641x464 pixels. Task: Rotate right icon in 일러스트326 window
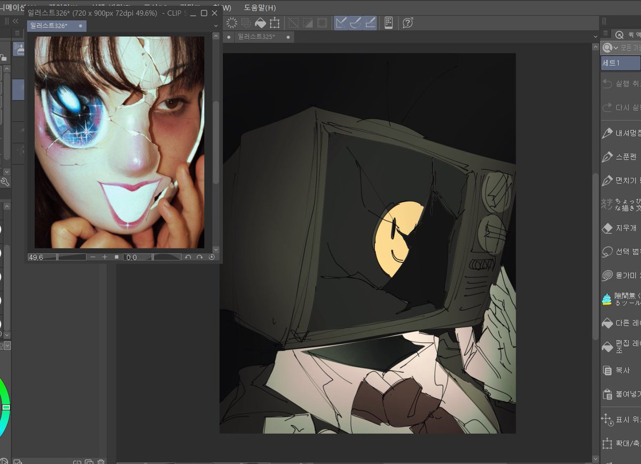(x=200, y=257)
